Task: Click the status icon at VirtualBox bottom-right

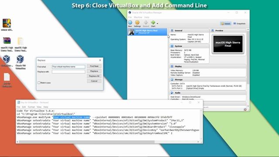Action: pos(245,109)
